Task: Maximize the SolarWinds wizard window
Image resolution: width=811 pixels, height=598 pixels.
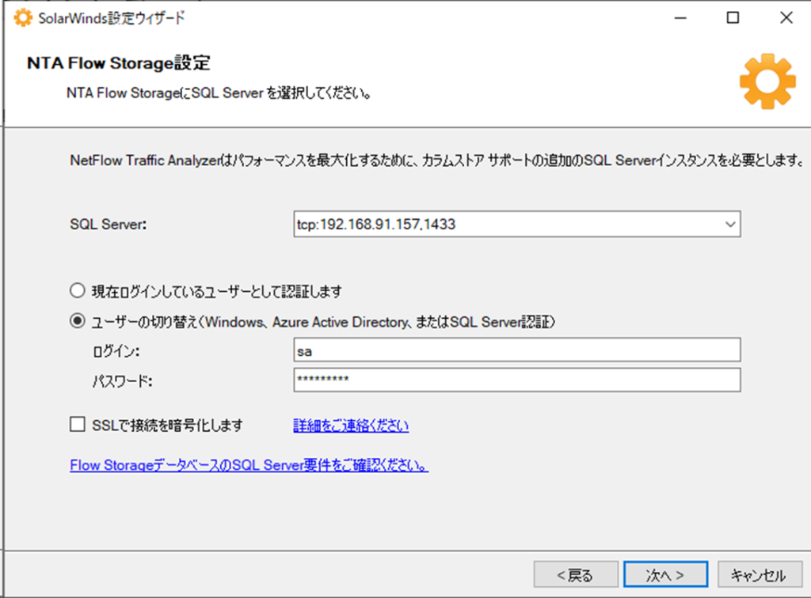Action: 733,18
